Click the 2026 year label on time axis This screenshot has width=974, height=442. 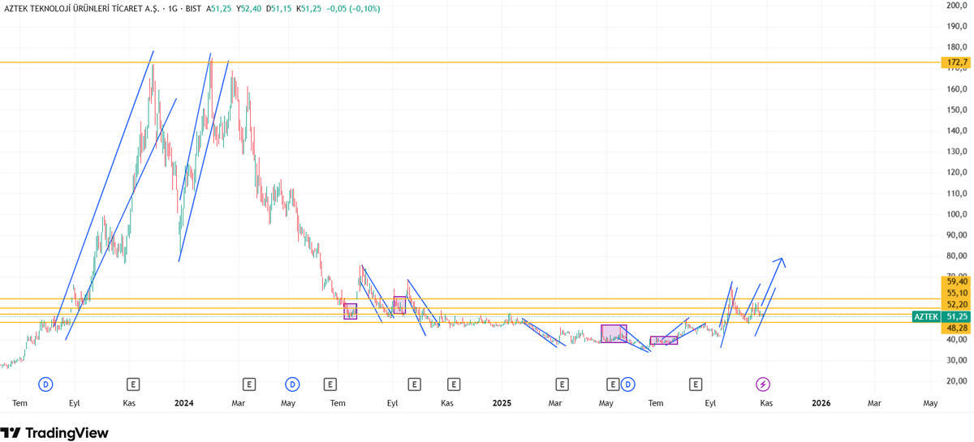[821, 403]
